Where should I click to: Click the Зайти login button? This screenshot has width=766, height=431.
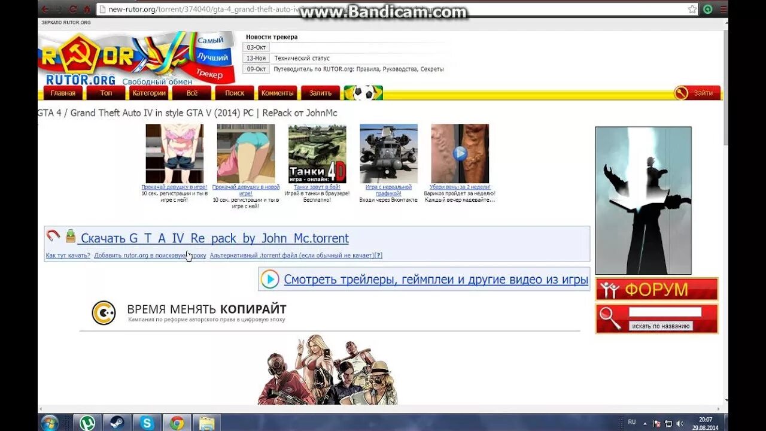point(703,93)
